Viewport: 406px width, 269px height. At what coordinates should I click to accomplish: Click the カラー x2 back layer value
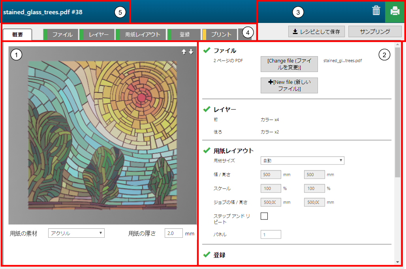tap(269, 132)
